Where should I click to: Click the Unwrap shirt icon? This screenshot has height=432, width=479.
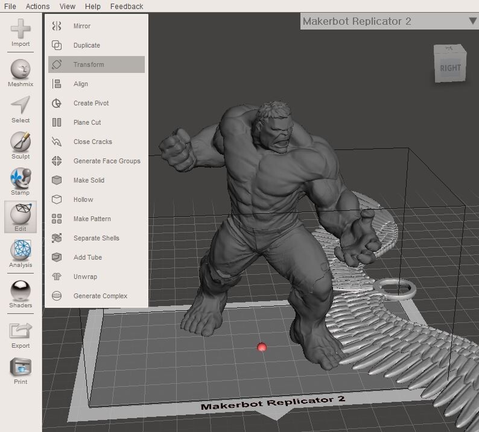57,277
